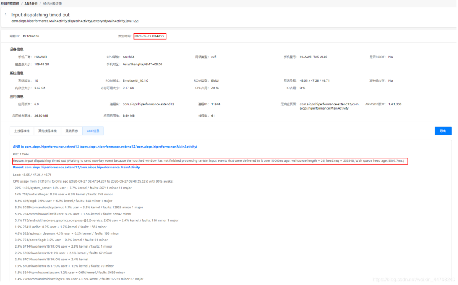
Task: Click the IO usage value 0 %
Action: coord(302,88)
